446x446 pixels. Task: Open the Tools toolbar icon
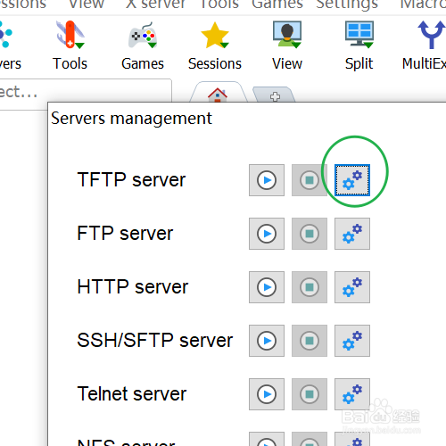coord(70,35)
